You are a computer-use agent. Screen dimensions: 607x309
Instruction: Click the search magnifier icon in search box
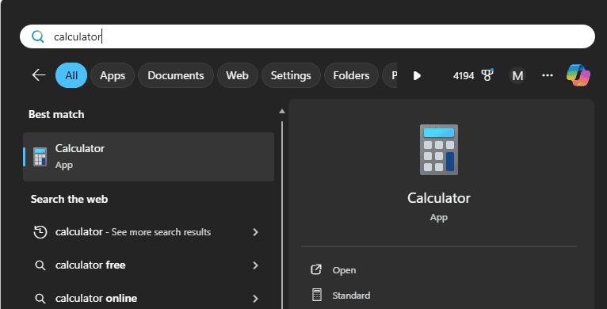pyautogui.click(x=37, y=36)
